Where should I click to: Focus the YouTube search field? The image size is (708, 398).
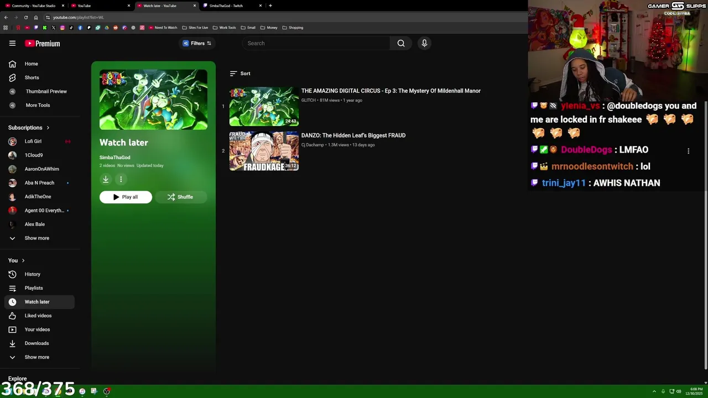tap(316, 43)
